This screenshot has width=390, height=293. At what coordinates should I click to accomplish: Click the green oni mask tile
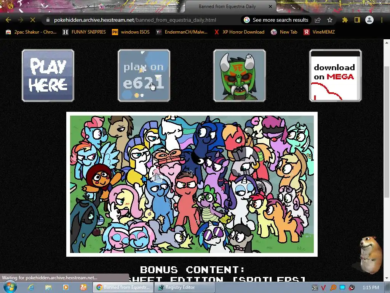(x=240, y=76)
